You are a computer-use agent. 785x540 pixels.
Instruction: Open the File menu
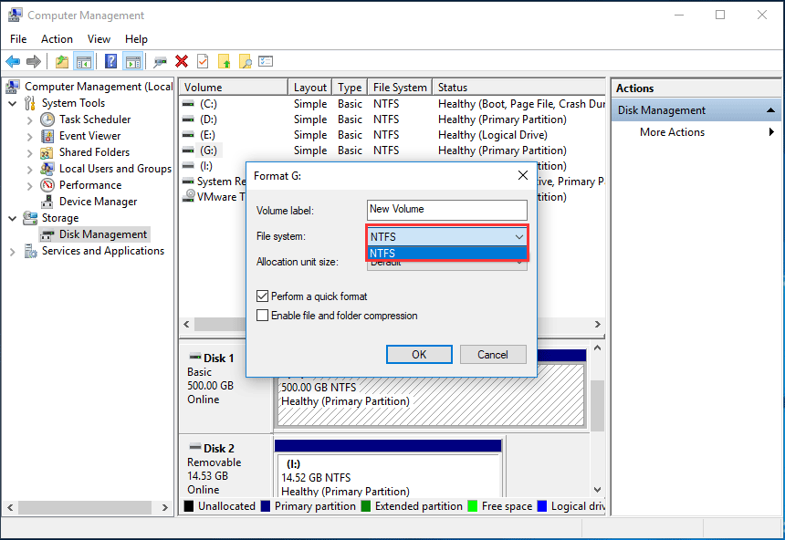tap(18, 39)
